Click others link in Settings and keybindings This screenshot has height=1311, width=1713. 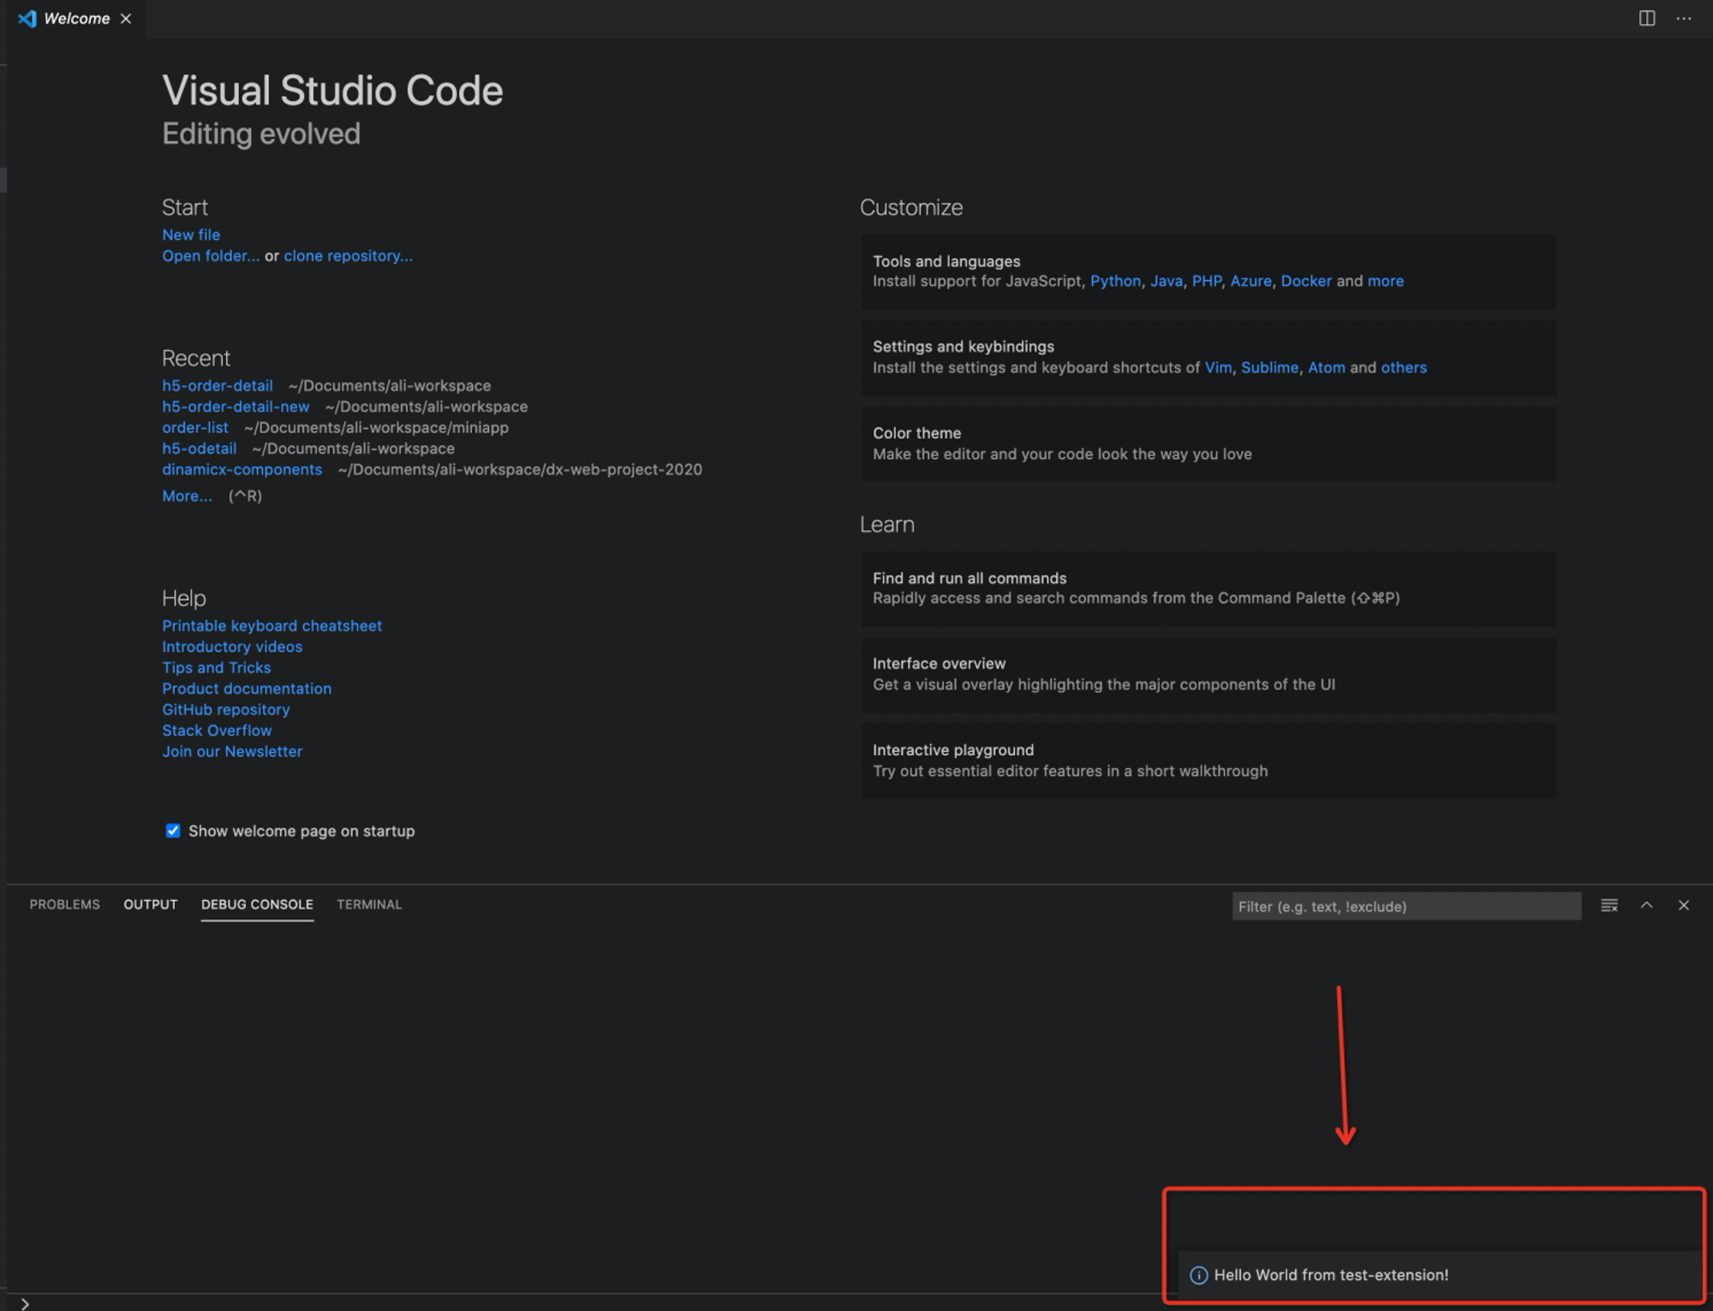[1403, 367]
